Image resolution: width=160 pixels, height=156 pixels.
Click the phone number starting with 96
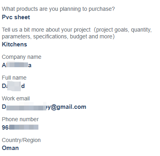pos(20,127)
